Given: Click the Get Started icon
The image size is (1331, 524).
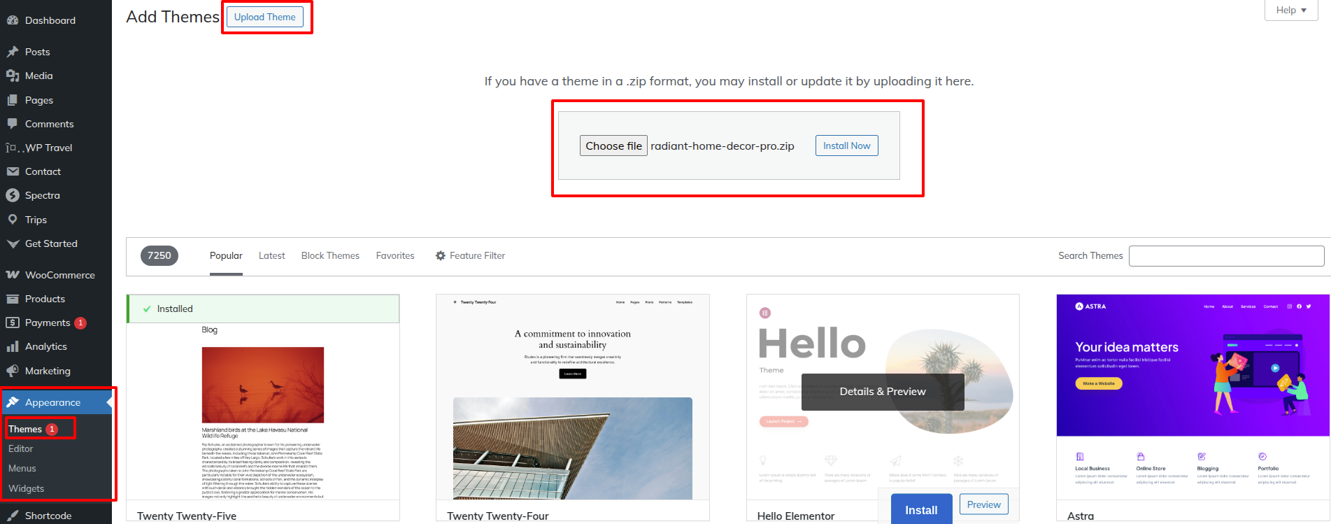Looking at the screenshot, I should coord(13,243).
